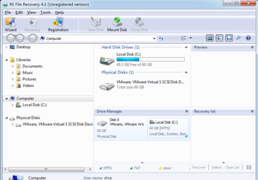The image size is (258, 180).
Task: Click the tree scrollbar right arrow
Action: (90, 169)
